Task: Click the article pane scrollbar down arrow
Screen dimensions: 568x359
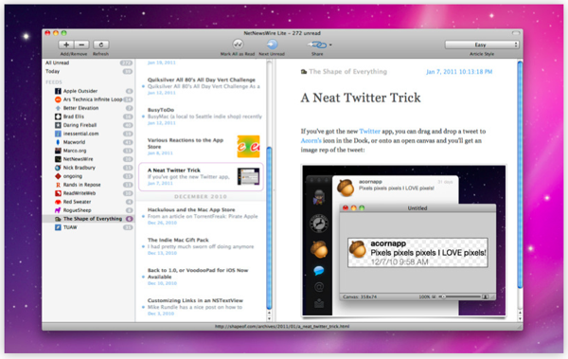Action: pyautogui.click(x=520, y=318)
